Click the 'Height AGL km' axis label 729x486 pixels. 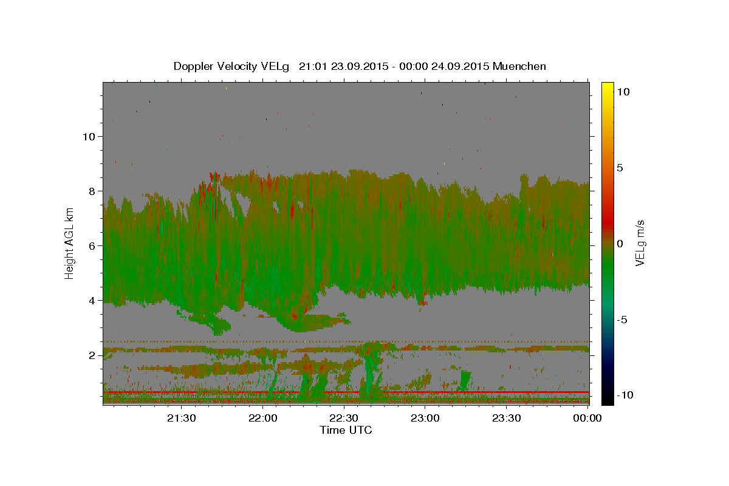[70, 243]
